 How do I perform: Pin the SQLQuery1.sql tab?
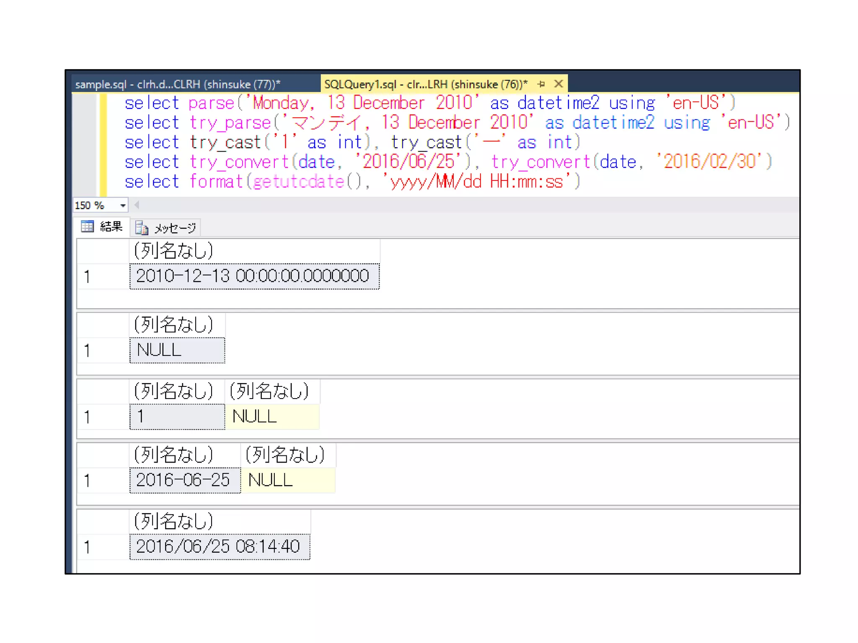[541, 84]
